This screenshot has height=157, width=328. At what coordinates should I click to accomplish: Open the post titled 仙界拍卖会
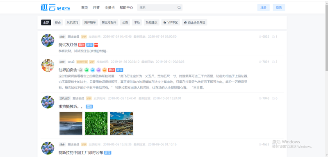point(68,70)
